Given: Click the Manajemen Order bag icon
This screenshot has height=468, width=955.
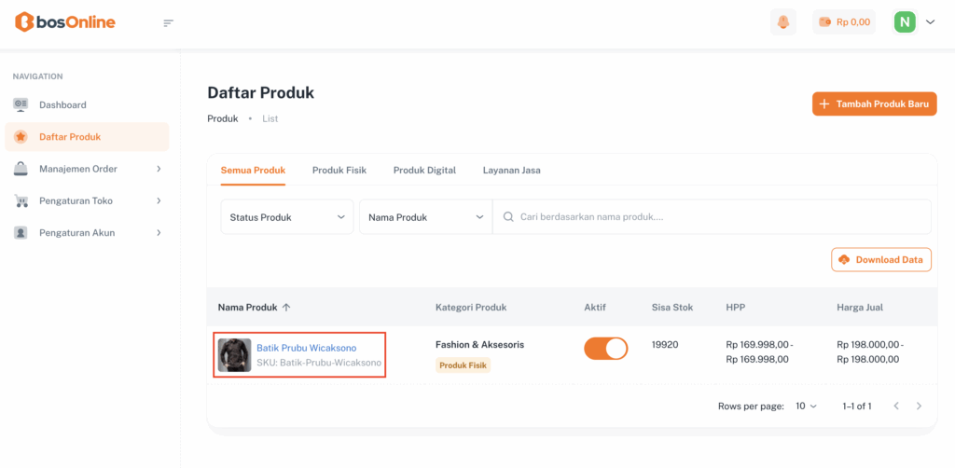Looking at the screenshot, I should coord(21,169).
